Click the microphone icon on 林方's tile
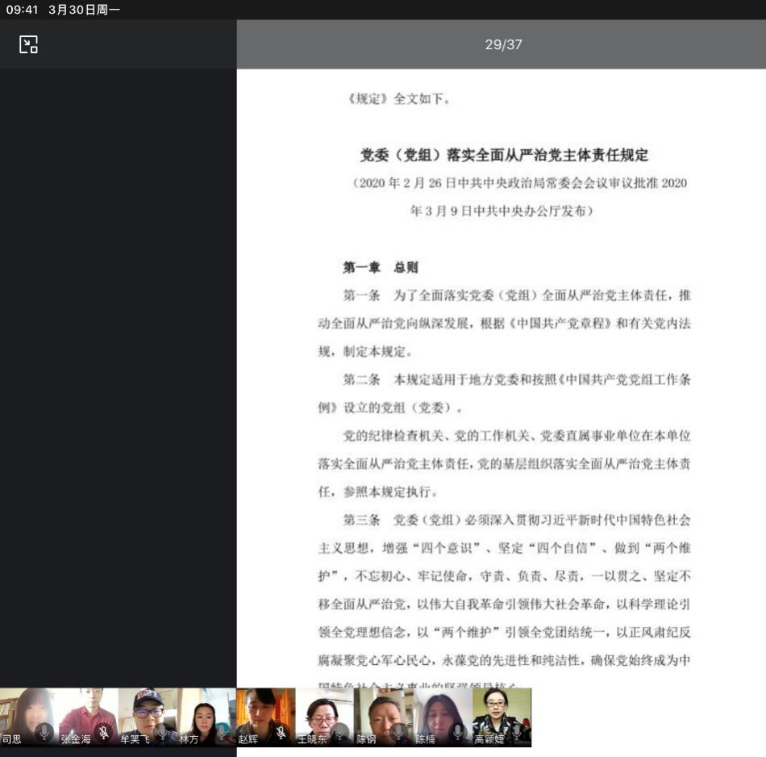Screen dimensions: 766x757 click(x=222, y=732)
